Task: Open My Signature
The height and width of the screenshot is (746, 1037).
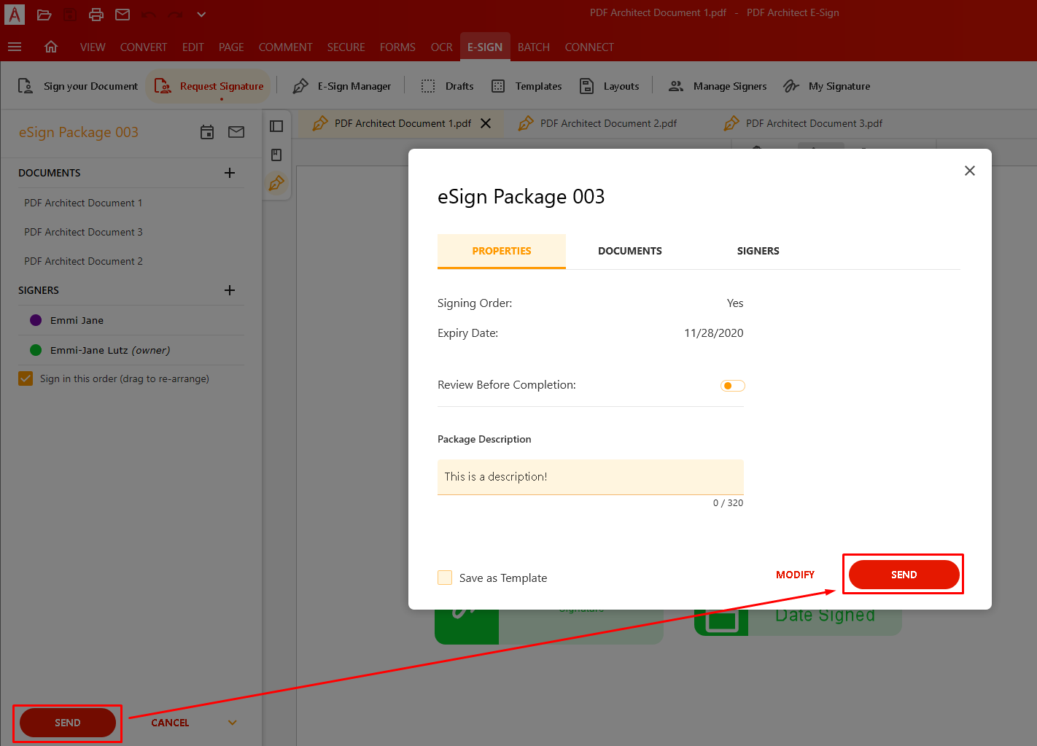Action: (x=826, y=86)
